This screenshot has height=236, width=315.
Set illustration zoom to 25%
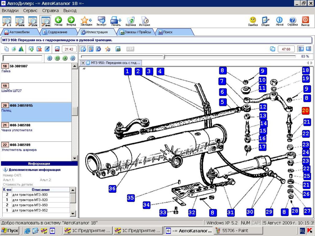pos(33,22)
